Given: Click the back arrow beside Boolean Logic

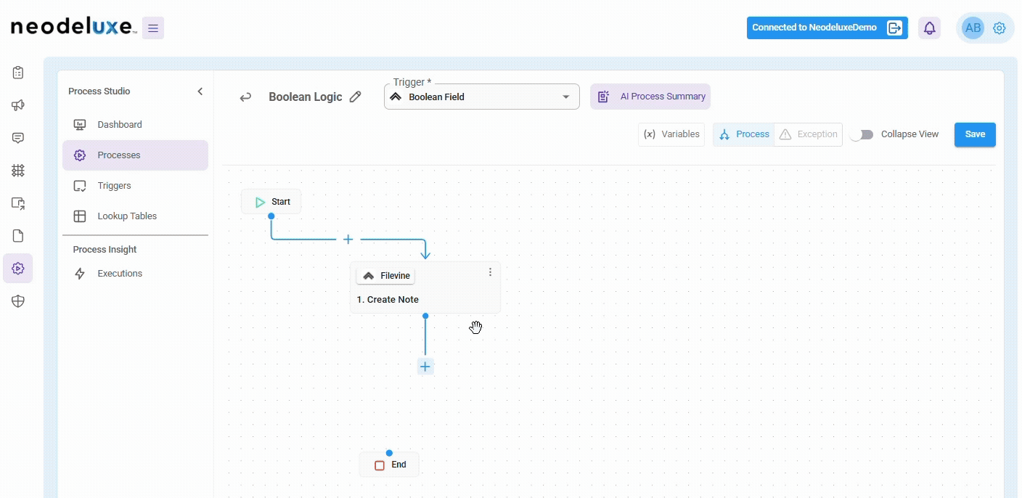Looking at the screenshot, I should [x=246, y=97].
